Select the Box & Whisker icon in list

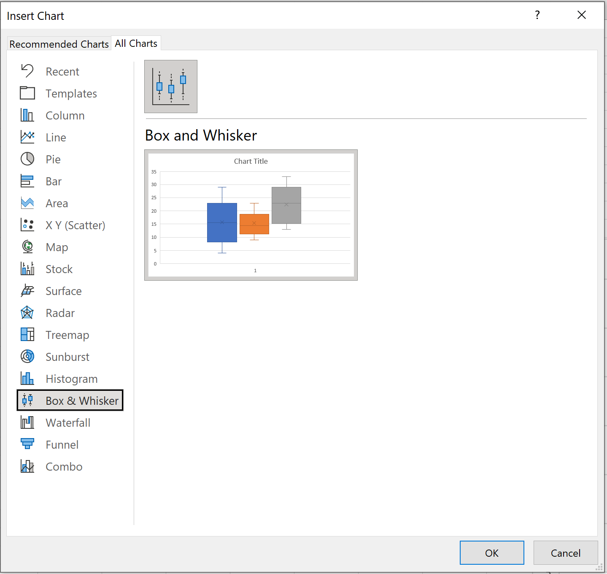pyautogui.click(x=27, y=400)
